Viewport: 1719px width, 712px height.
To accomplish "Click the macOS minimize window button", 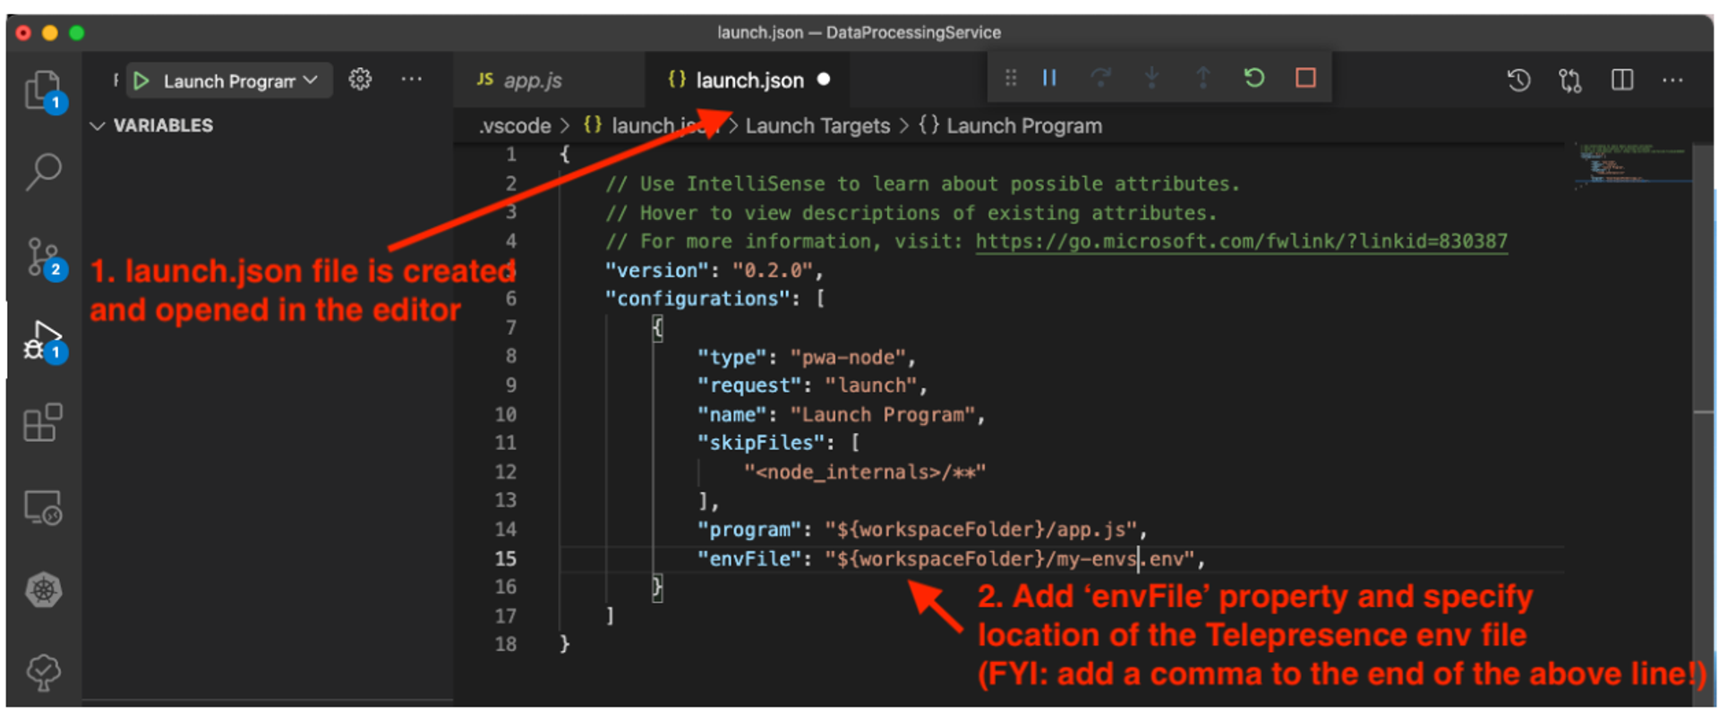I will point(50,33).
